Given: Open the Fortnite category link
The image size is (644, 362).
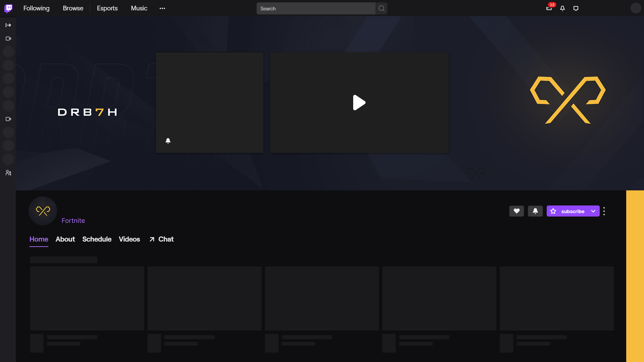Looking at the screenshot, I should (73, 221).
